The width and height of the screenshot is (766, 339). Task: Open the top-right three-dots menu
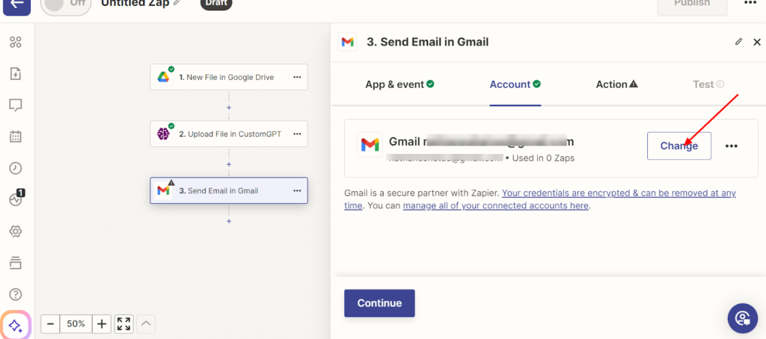[x=750, y=4]
